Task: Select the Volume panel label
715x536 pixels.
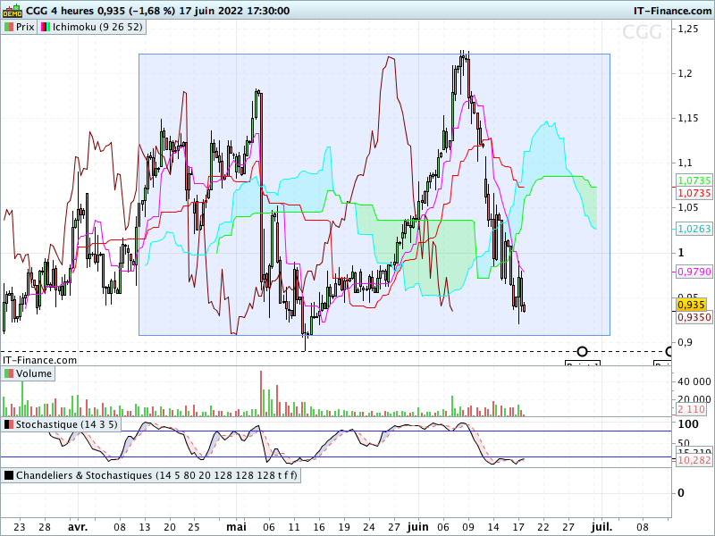Action: pos(34,373)
